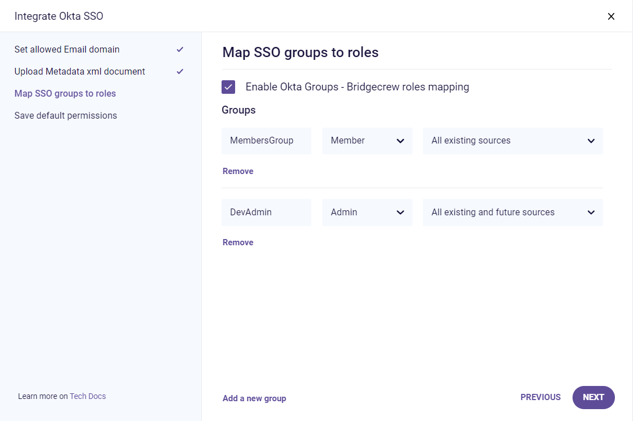633x421 pixels.
Task: Uncheck Enable Okta Groups roles mapping checkbox
Action: [228, 87]
